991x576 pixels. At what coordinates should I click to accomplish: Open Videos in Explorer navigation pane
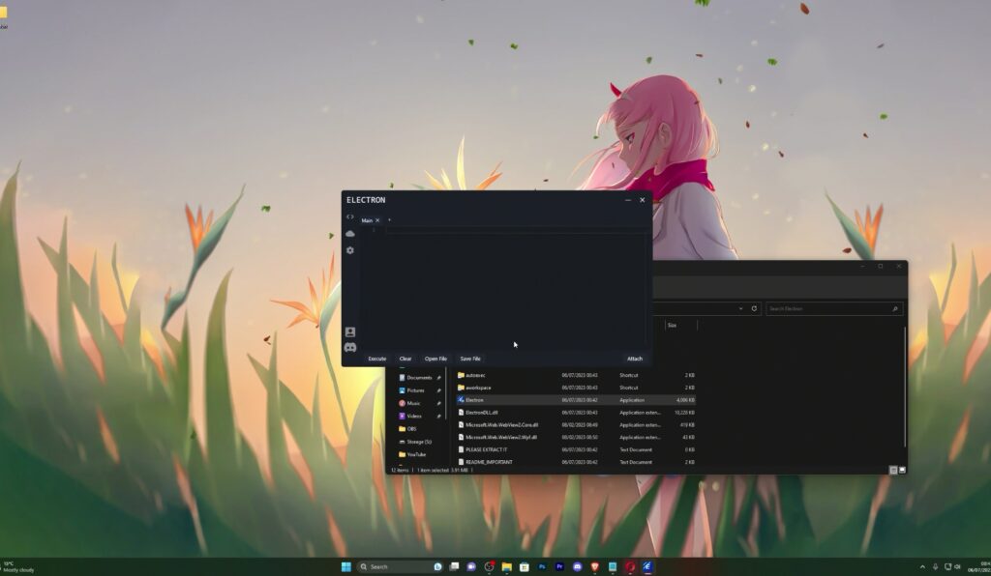pyautogui.click(x=414, y=416)
